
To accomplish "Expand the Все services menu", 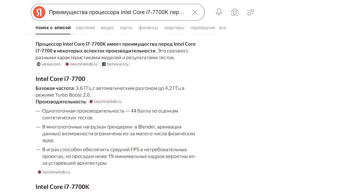I will [x=223, y=28].
